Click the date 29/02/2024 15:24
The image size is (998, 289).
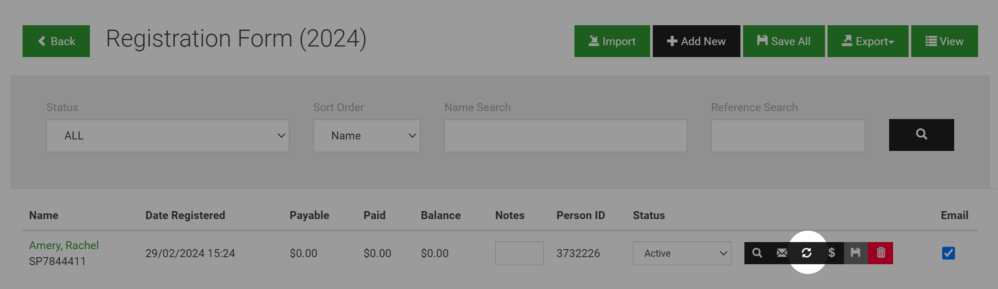tap(190, 253)
